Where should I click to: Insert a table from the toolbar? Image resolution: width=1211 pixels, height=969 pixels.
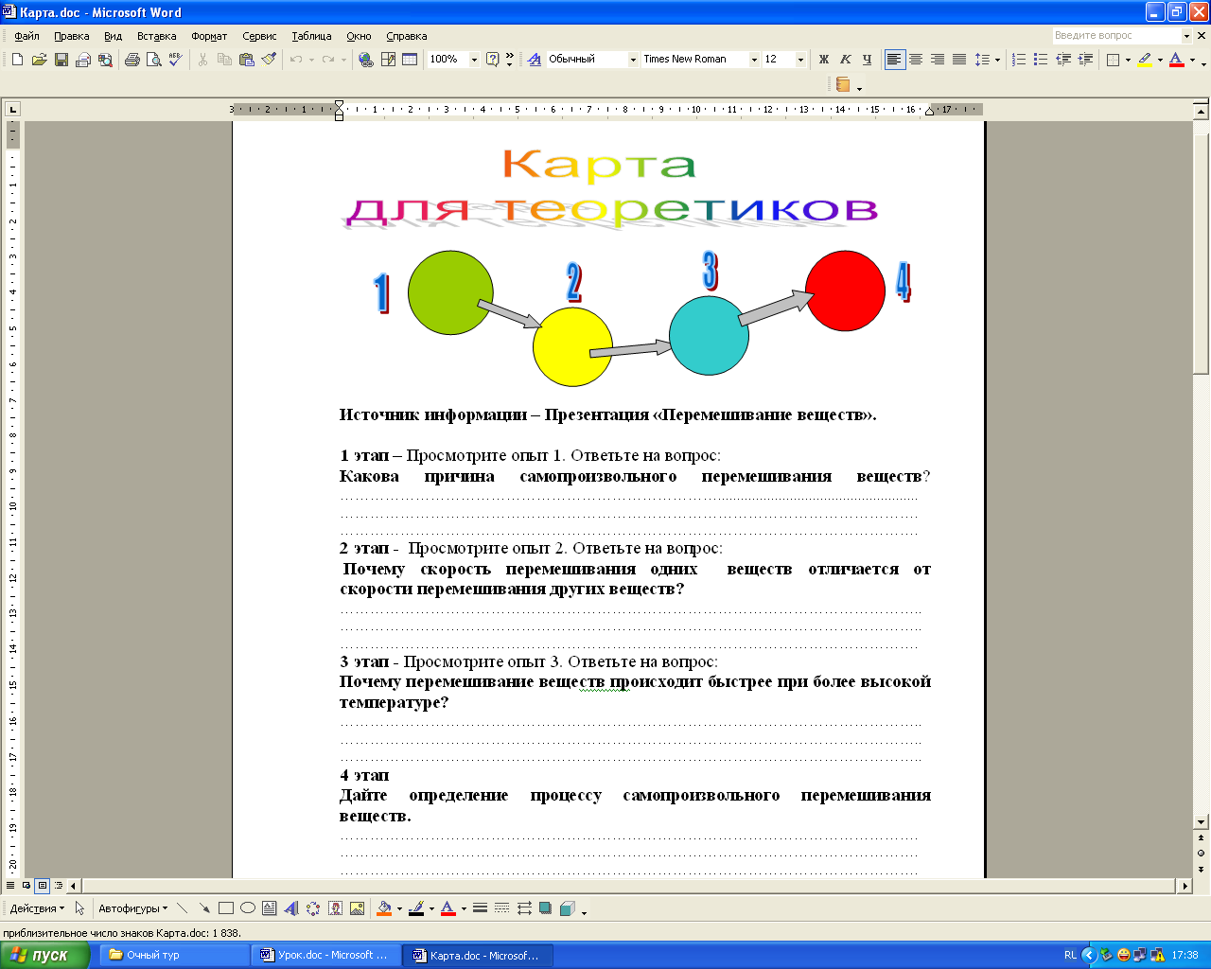410,60
